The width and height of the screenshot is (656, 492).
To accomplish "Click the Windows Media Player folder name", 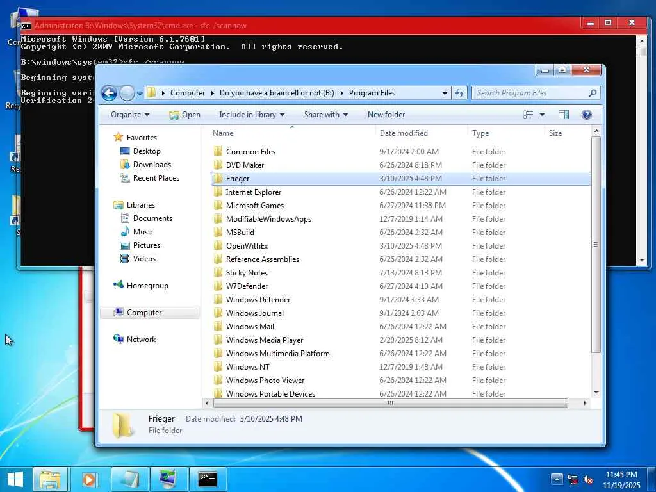I will tap(265, 340).
